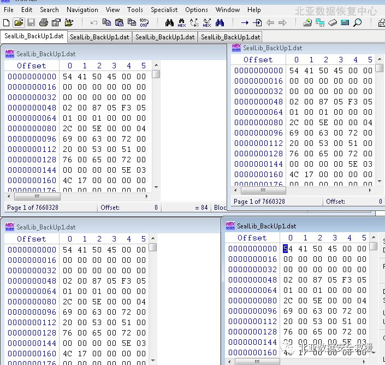Click HEX icon of bottom-right window title
This screenshot has width=385, height=365.
[230, 226]
